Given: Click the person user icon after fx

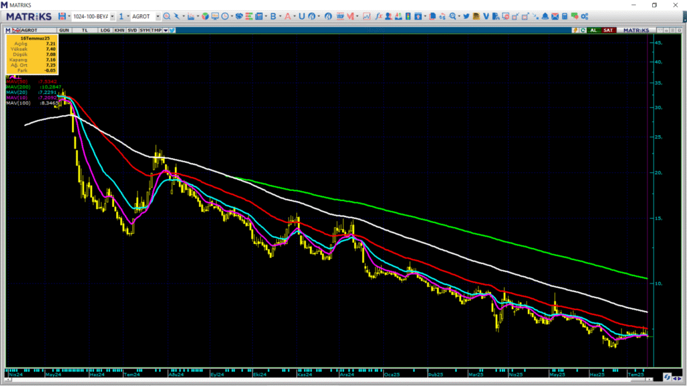Looking at the screenshot, I should (x=388, y=16).
